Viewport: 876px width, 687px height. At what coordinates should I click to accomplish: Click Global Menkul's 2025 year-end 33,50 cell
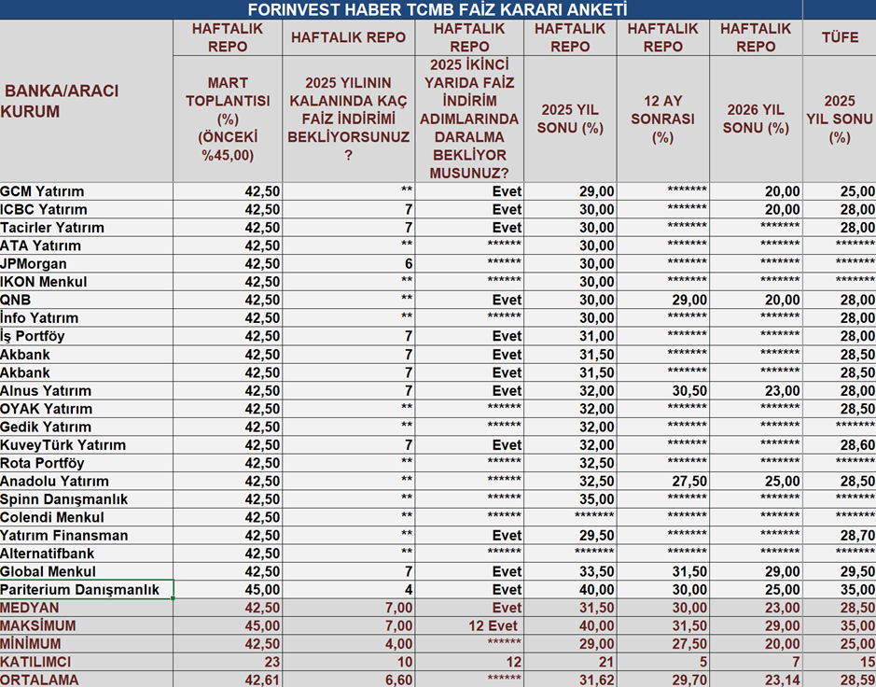(x=569, y=572)
